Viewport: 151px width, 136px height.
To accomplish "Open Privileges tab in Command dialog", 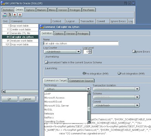I will pos(83,33).
